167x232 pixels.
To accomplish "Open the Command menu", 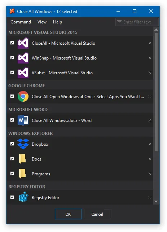I will pos(21,22).
